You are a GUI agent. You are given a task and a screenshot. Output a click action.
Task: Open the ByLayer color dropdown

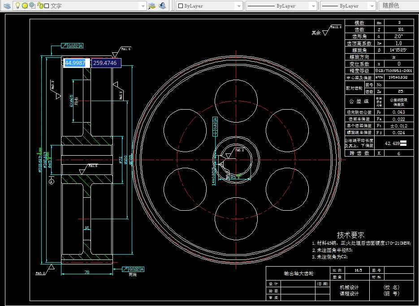pyautogui.click(x=238, y=6)
